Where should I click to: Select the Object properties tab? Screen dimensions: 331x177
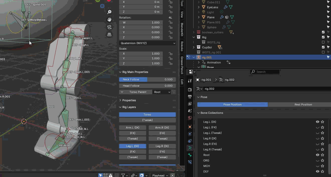click(x=190, y=127)
